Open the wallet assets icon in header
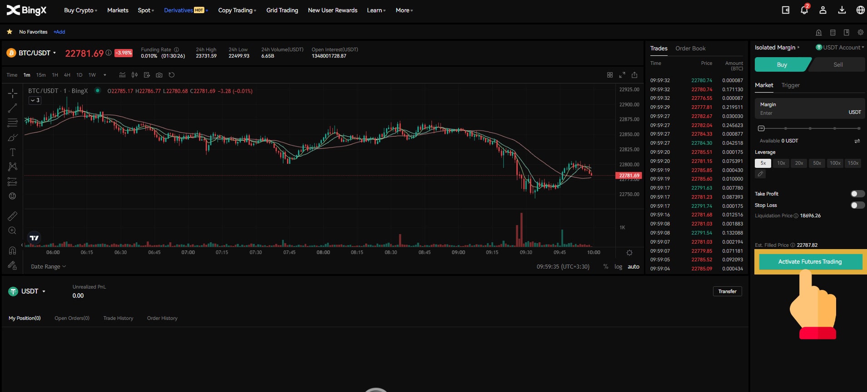 [786, 10]
